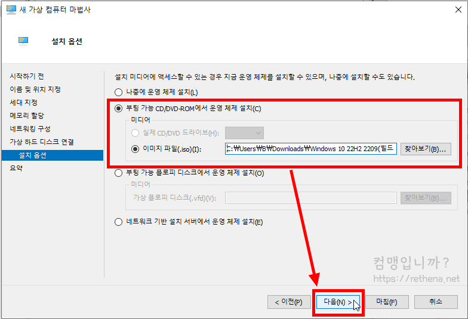The image size is (468, 319).
Task: Select '부팅 가능 플로피 디스크에서 운영 체제 설치' option
Action: coord(118,173)
